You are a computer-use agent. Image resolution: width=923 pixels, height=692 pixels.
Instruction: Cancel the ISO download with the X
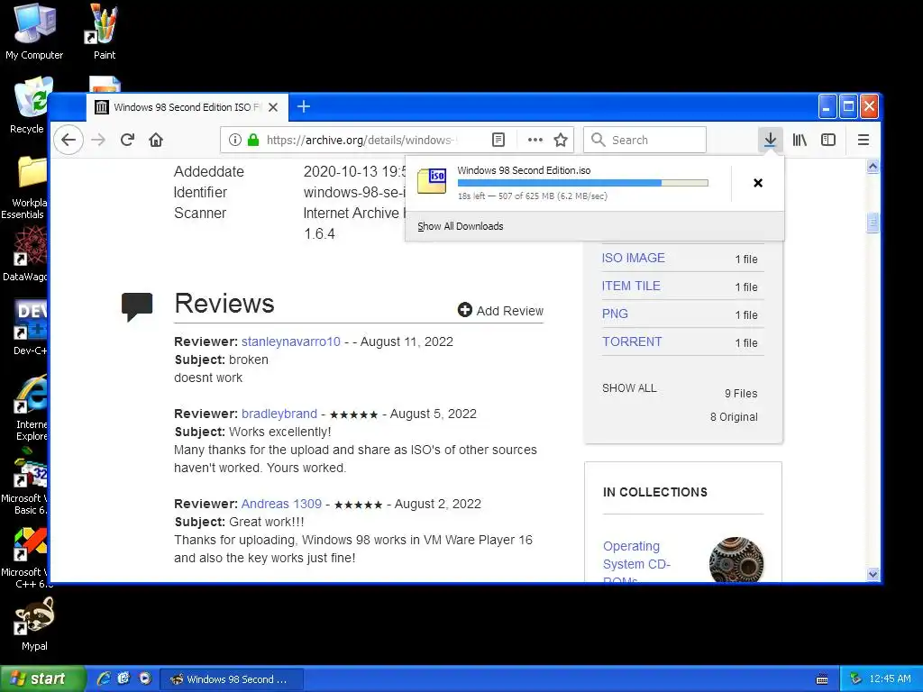point(758,183)
